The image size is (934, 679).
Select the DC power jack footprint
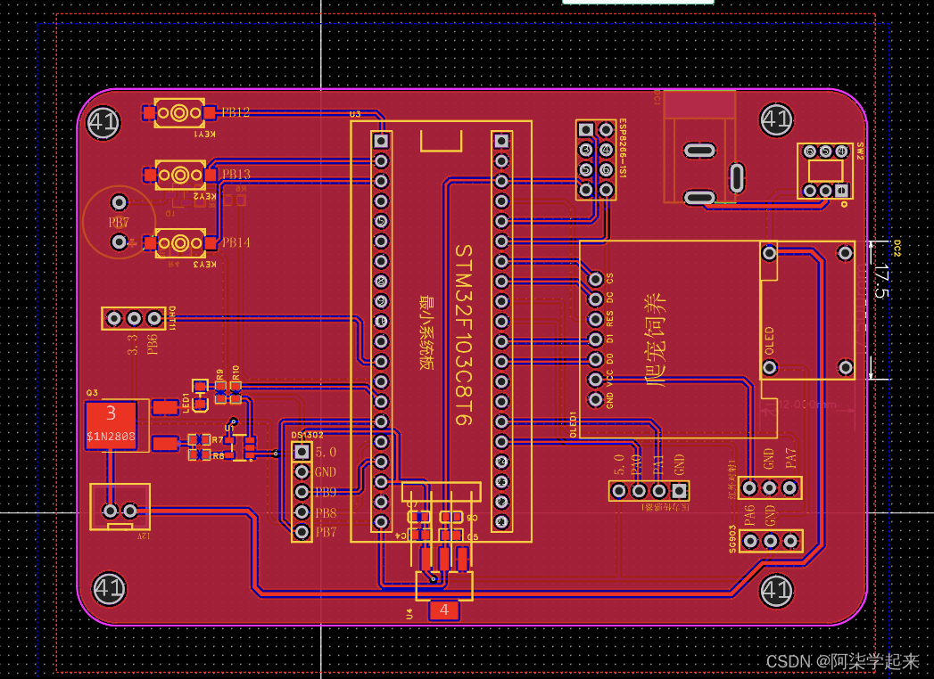pyautogui.click(x=703, y=149)
